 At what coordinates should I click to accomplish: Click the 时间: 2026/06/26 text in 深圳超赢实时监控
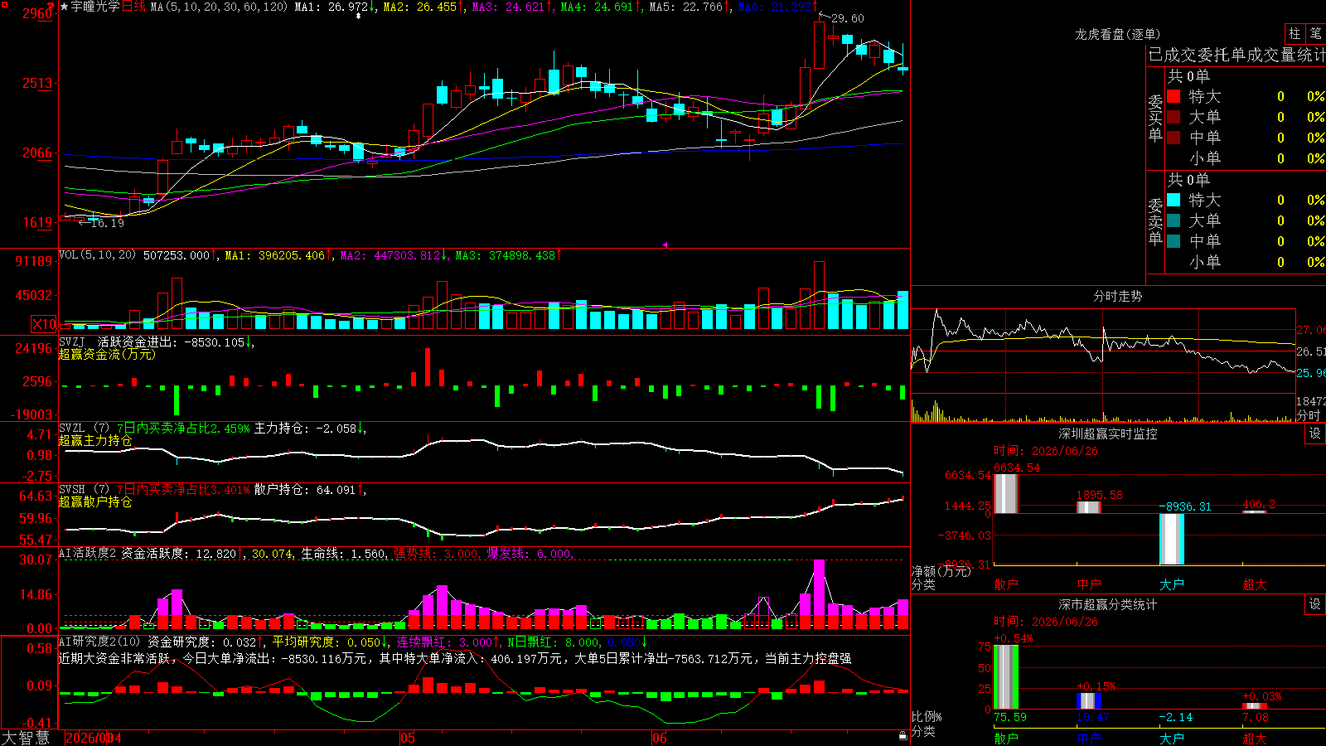pos(1046,451)
